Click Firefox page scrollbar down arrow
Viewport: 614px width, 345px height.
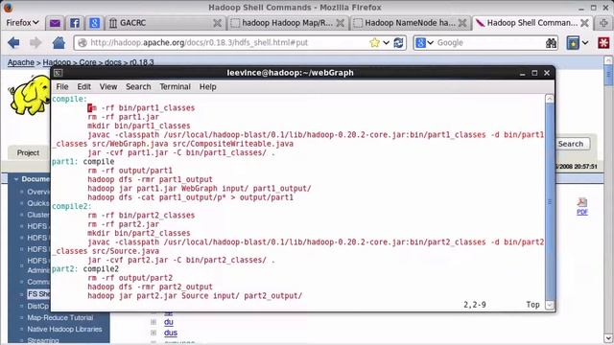[x=608, y=338]
